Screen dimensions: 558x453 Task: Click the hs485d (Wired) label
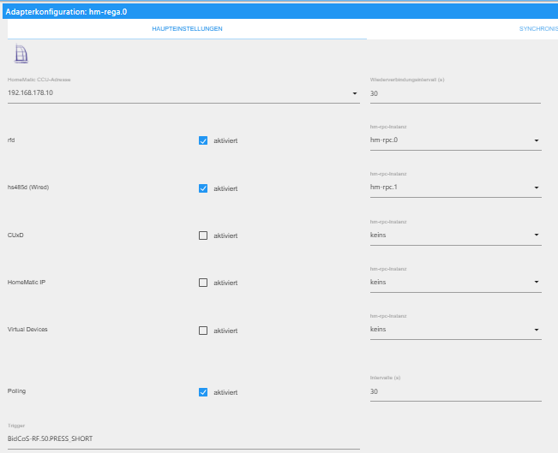click(x=28, y=188)
